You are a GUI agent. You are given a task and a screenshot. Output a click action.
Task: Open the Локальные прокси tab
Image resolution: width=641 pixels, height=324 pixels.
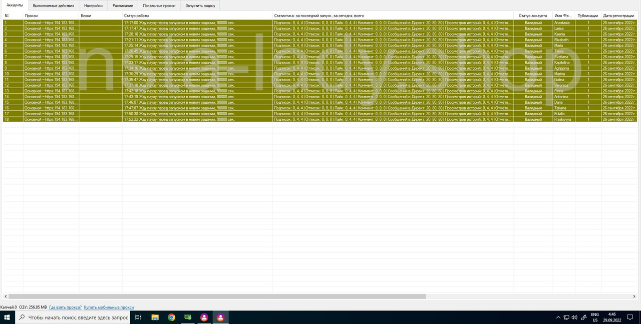(159, 6)
